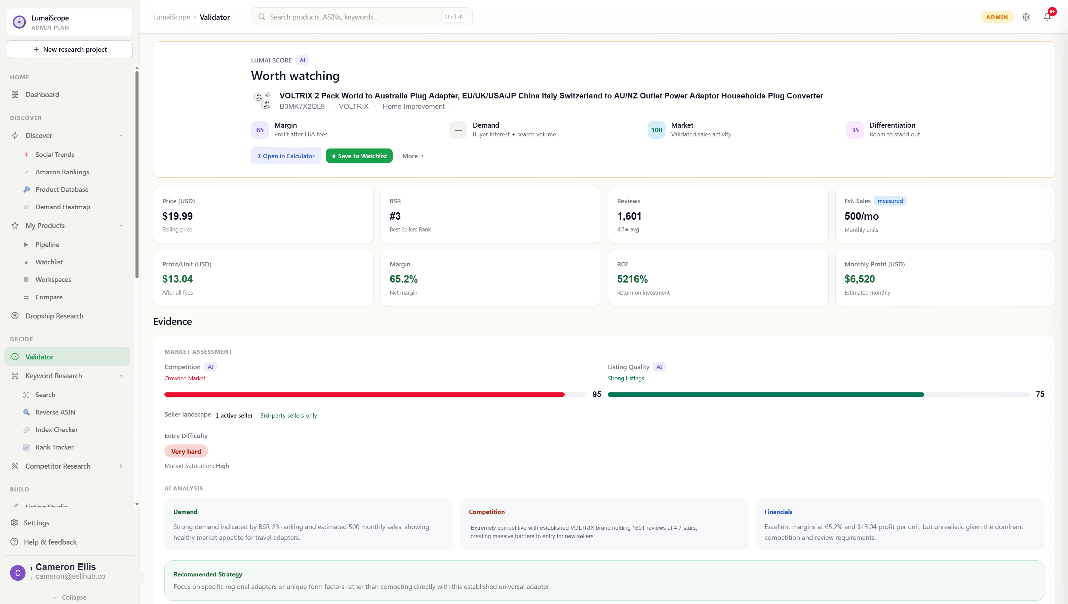The height and width of the screenshot is (604, 1068).
Task: Click the B0MK7X2QL9 ASIN text
Action: (x=302, y=106)
